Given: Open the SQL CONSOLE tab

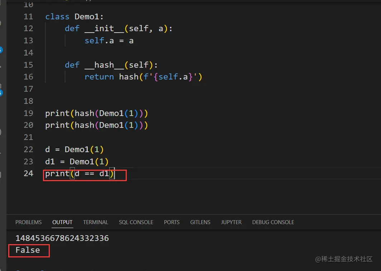Looking at the screenshot, I should point(136,222).
